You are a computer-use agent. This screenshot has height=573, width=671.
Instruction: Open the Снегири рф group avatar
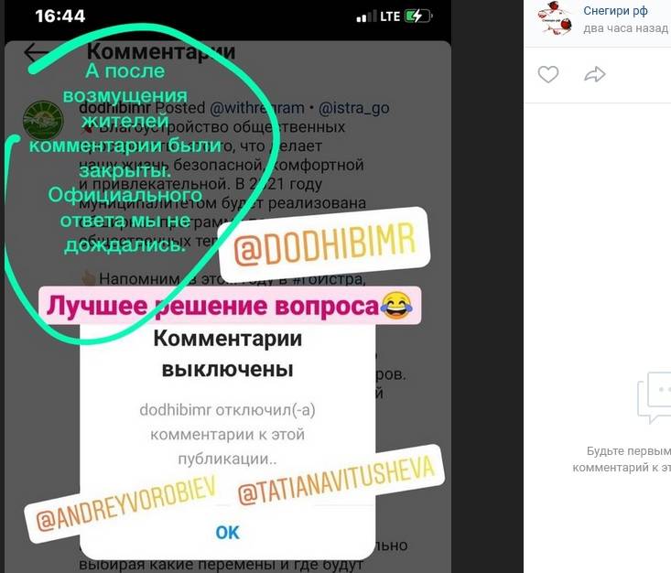pyautogui.click(x=556, y=18)
